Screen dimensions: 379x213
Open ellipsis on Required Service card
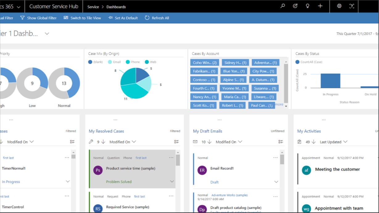[x=171, y=196]
